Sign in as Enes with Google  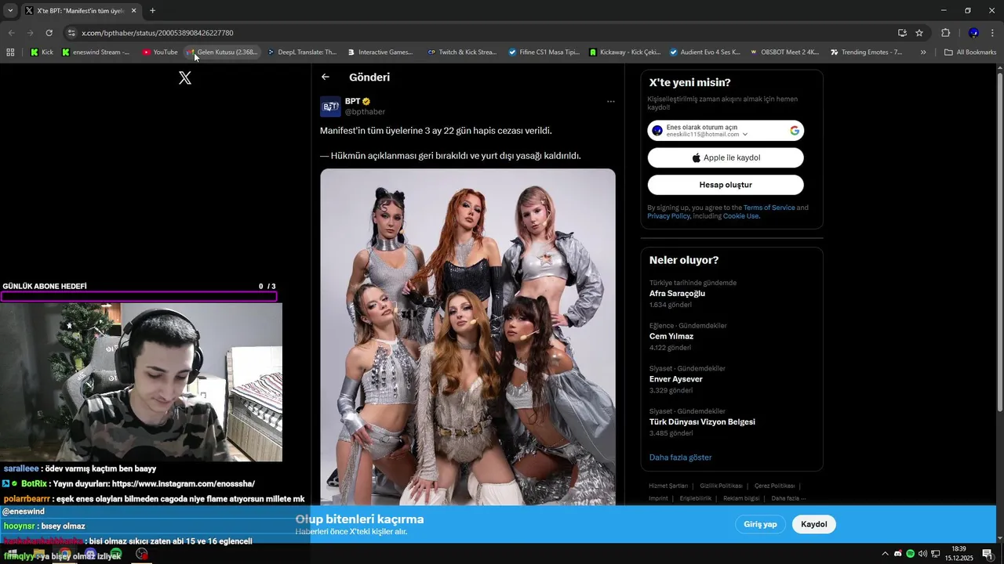tap(726, 131)
